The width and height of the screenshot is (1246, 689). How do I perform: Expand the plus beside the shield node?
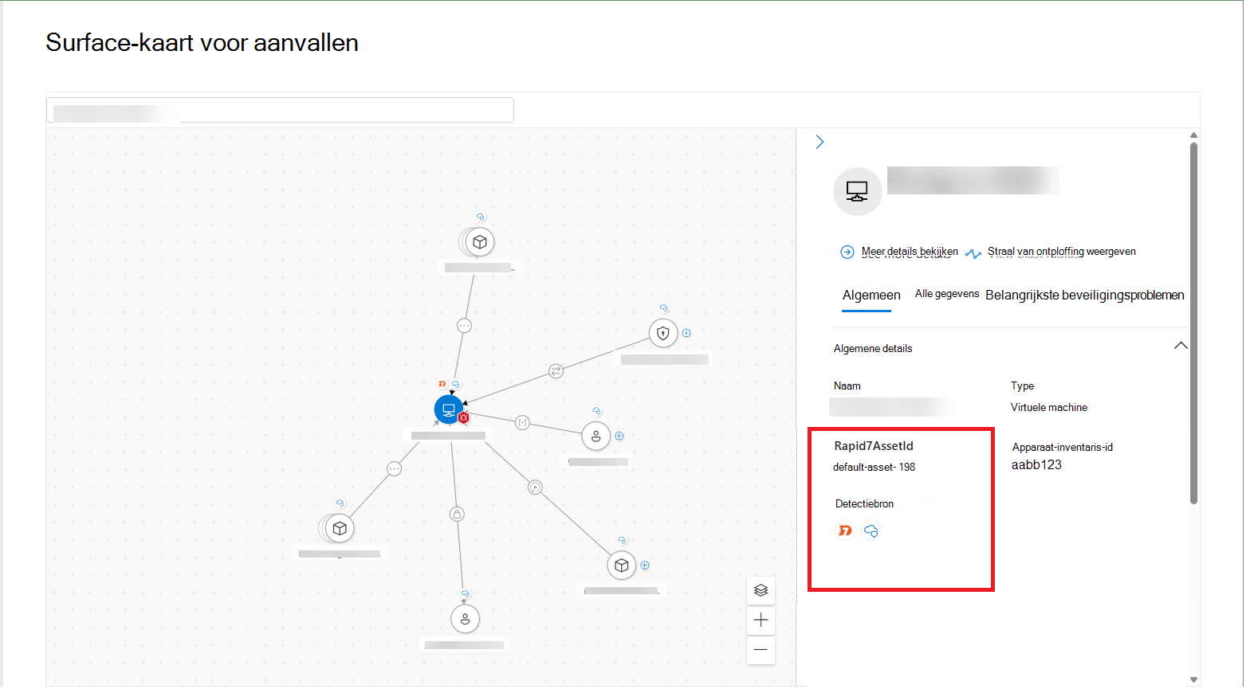click(686, 333)
